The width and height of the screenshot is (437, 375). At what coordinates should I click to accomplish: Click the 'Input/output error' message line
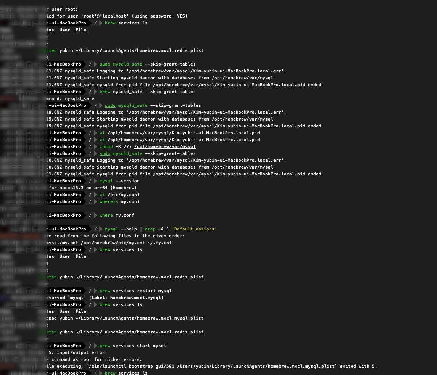pyautogui.click(x=77, y=353)
